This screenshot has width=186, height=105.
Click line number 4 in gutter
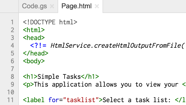click(x=12, y=46)
